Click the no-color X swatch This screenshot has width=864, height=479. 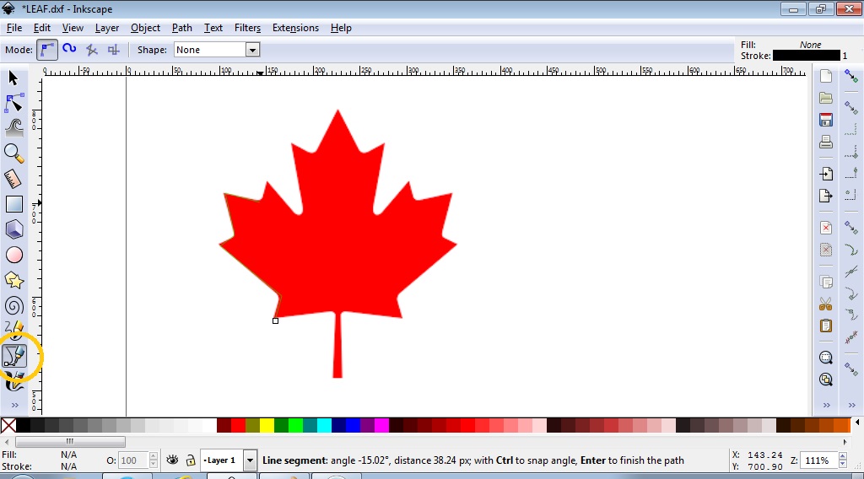(x=8, y=425)
